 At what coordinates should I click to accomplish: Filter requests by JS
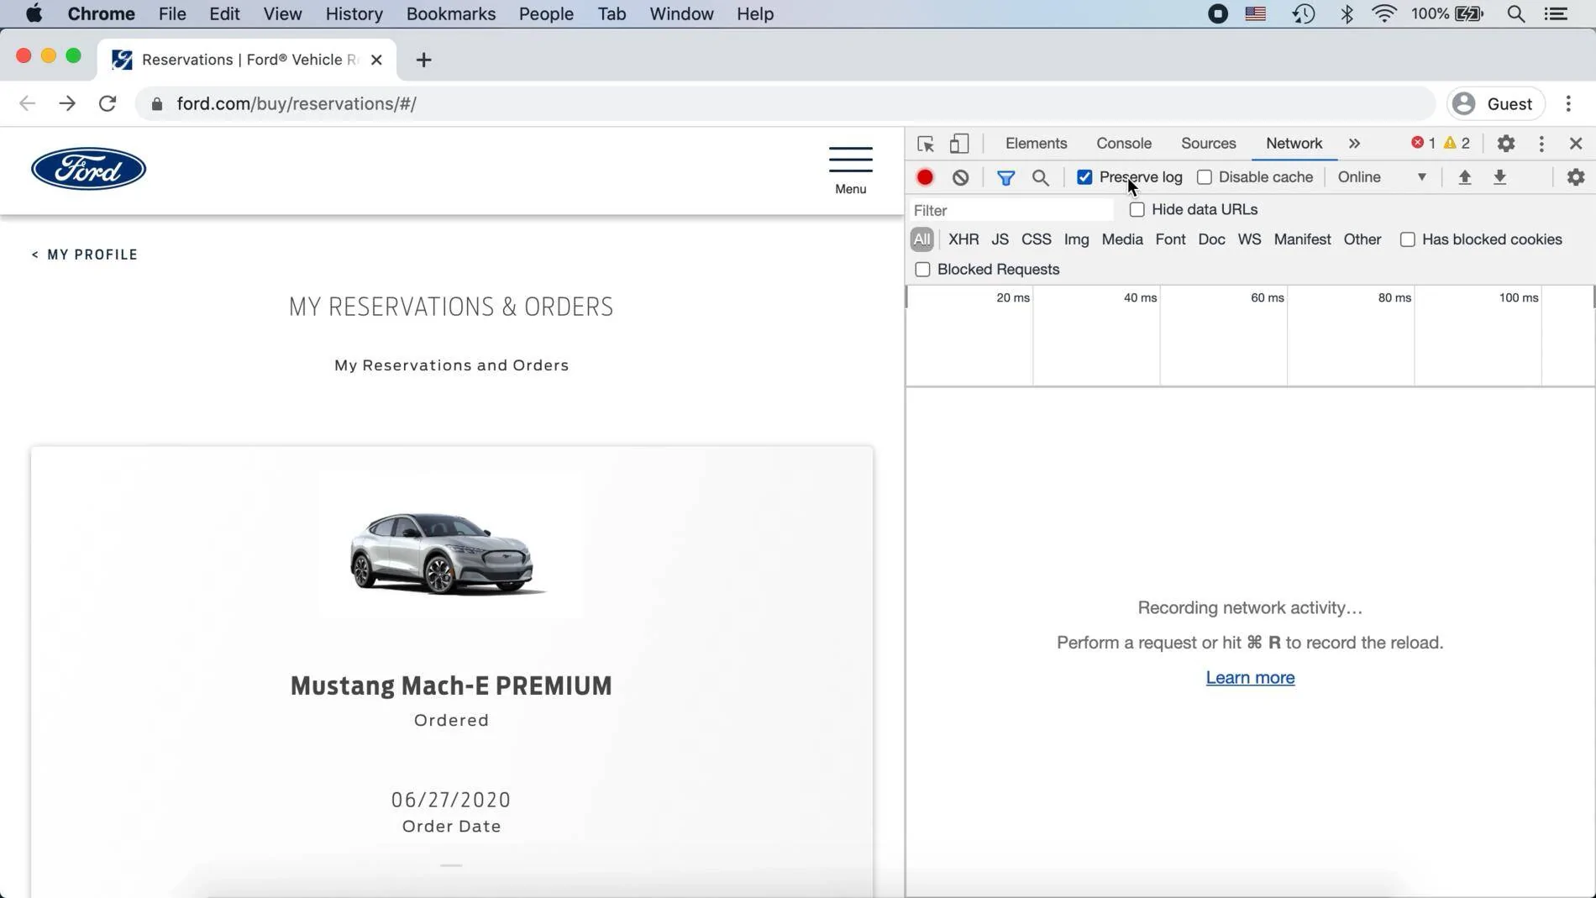(1000, 239)
